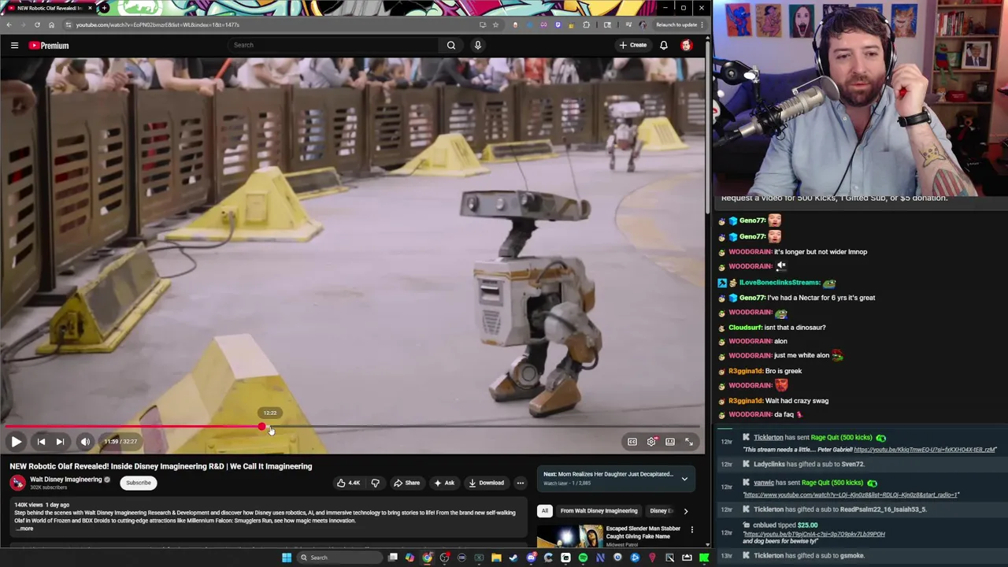Image resolution: width=1008 pixels, height=567 pixels.
Task: Open the YouTube account avatar menu
Action: [687, 46]
